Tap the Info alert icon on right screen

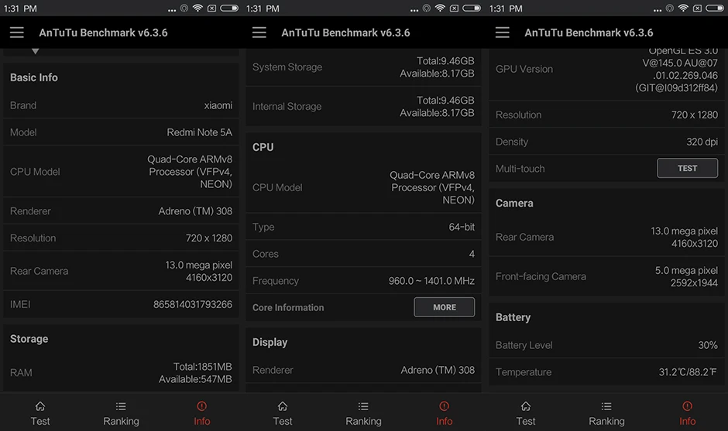click(688, 406)
